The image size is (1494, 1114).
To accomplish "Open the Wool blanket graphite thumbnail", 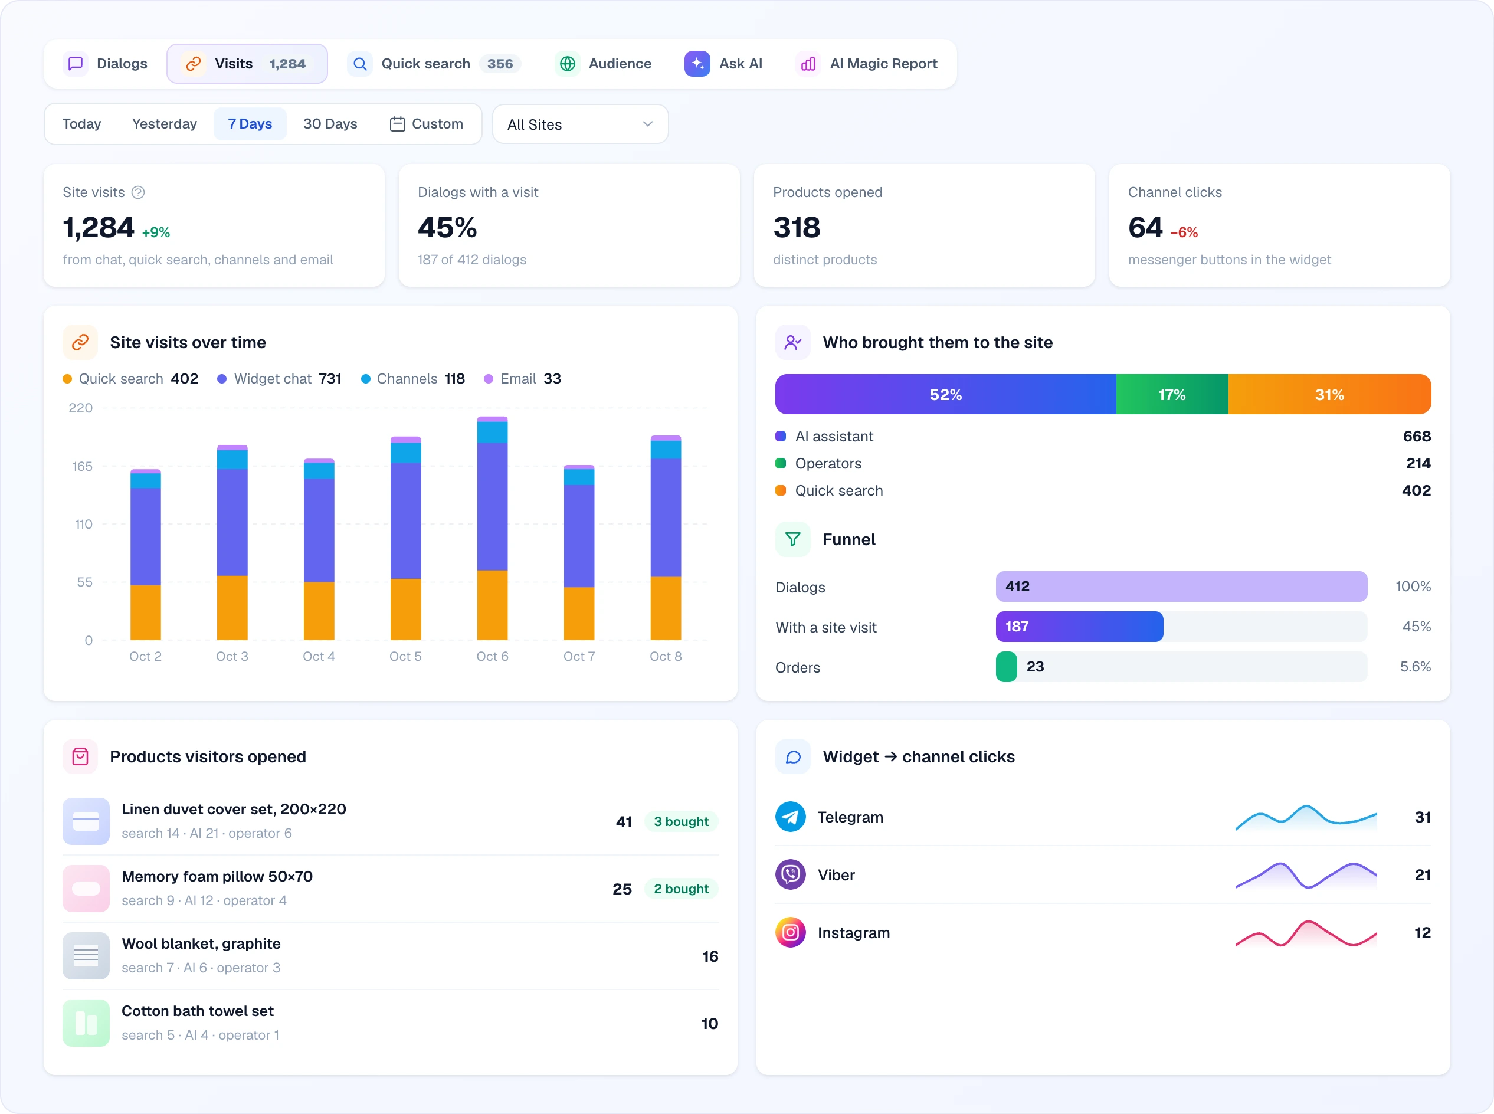I will [86, 956].
